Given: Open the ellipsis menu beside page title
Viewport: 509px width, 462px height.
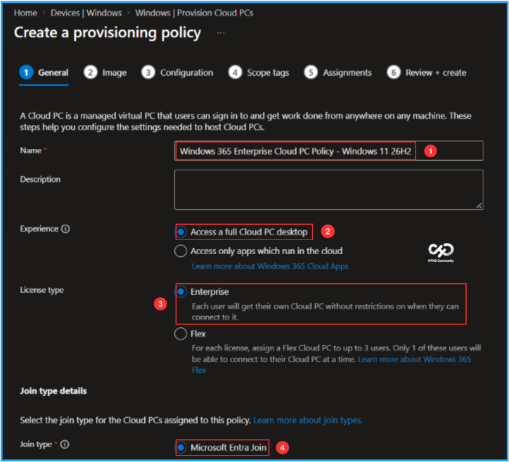Looking at the screenshot, I should tap(221, 33).
